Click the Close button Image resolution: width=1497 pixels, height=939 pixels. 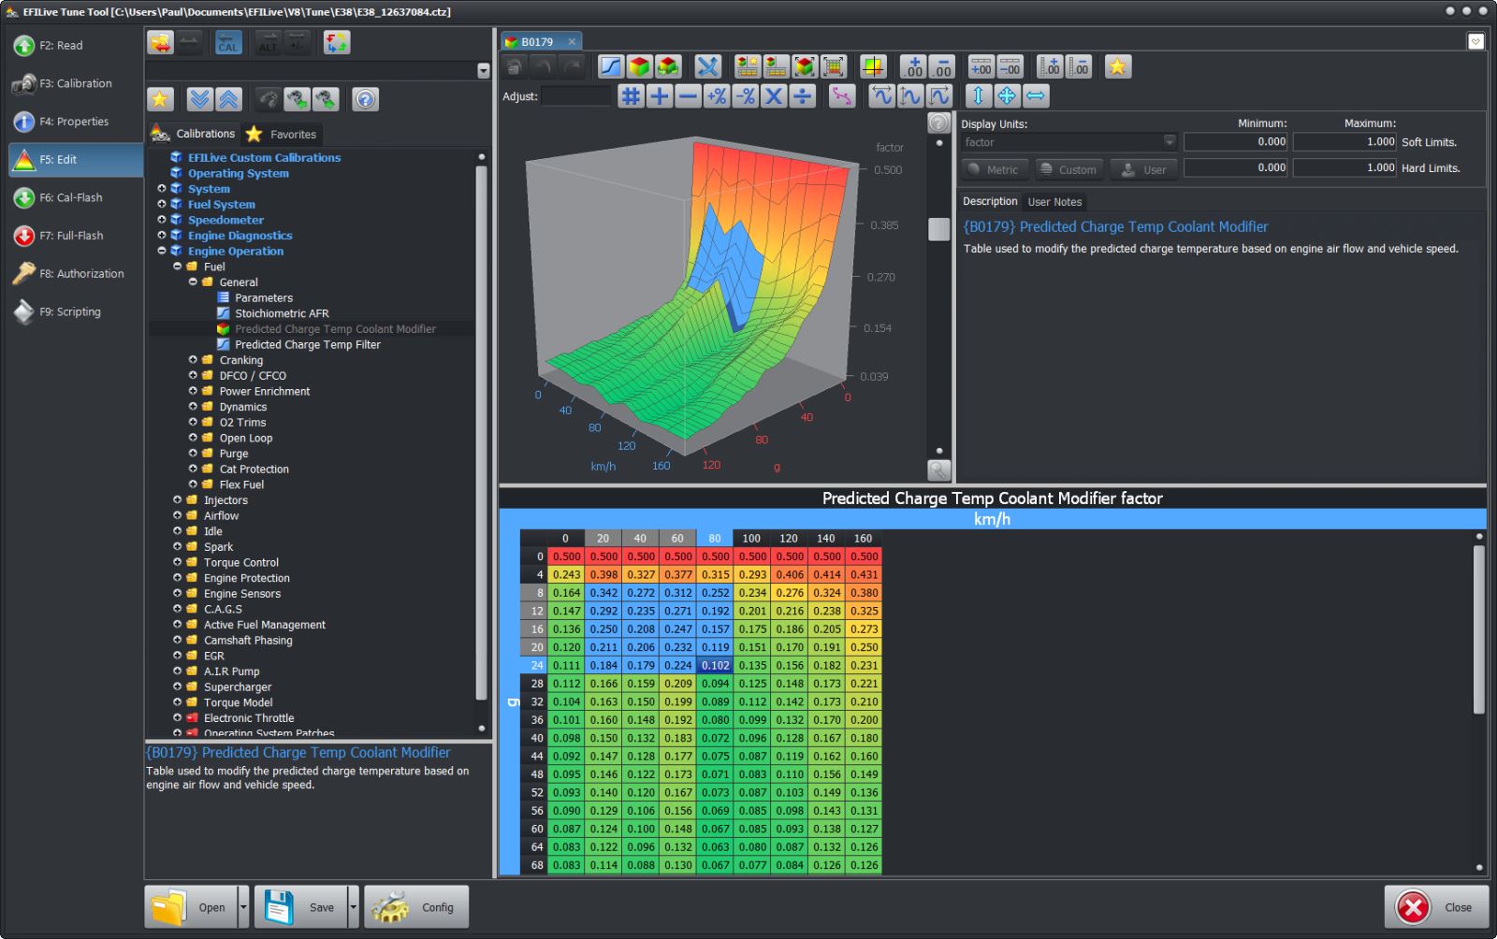pyautogui.click(x=1435, y=907)
